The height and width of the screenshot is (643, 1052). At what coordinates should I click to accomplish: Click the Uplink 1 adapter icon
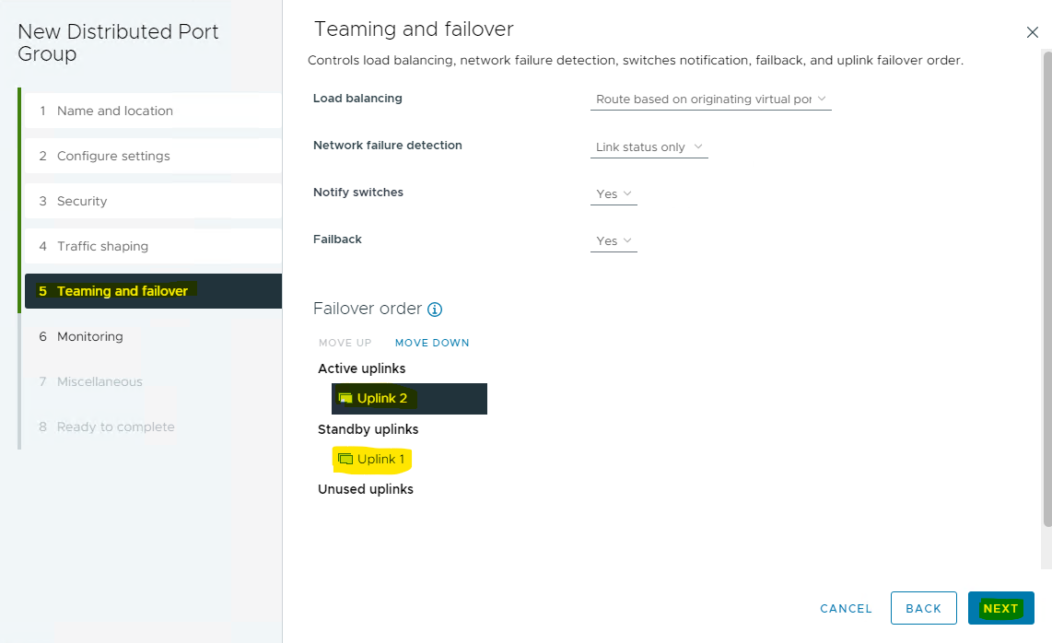click(x=345, y=459)
